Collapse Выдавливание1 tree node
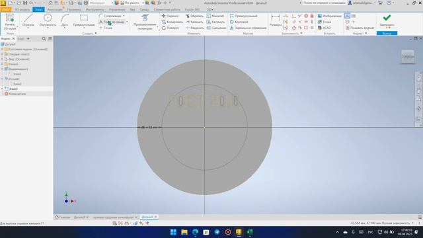This screenshot has width=423, height=238. point(2,69)
